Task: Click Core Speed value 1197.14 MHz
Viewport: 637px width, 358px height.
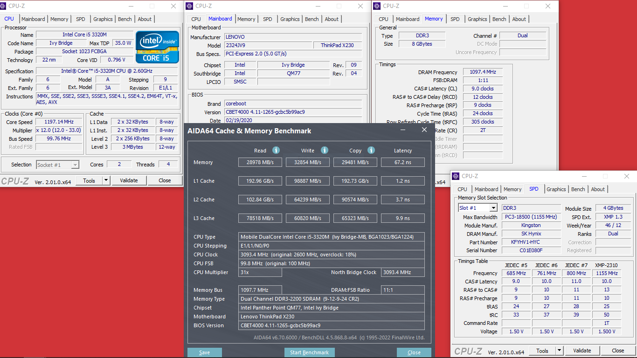Action: tap(59, 122)
